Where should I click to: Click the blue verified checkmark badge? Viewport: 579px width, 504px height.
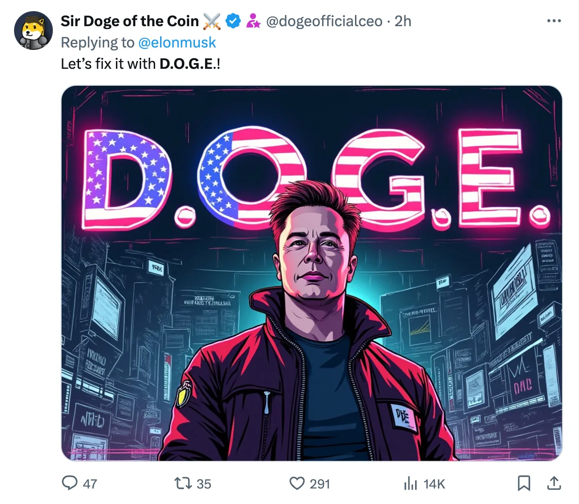[x=234, y=21]
